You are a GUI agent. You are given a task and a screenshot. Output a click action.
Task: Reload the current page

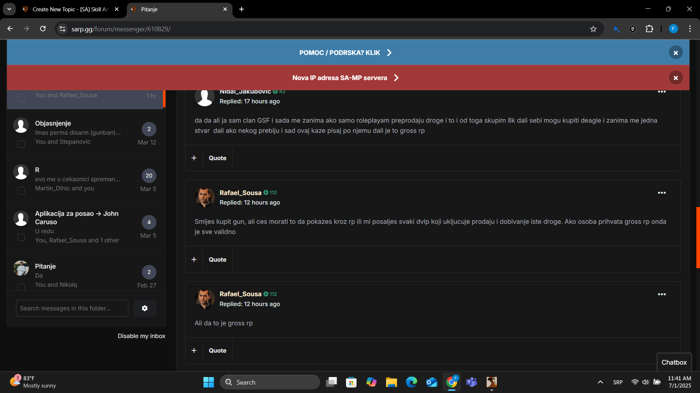pyautogui.click(x=43, y=29)
